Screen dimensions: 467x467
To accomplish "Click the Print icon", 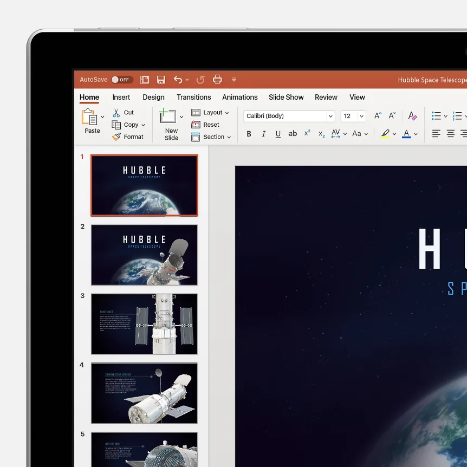I will [217, 80].
